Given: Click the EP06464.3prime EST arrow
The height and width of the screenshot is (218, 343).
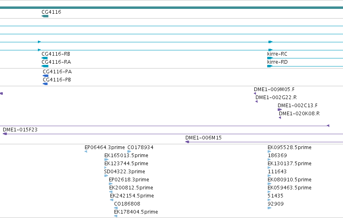Looking at the screenshot, I should click(x=86, y=151).
